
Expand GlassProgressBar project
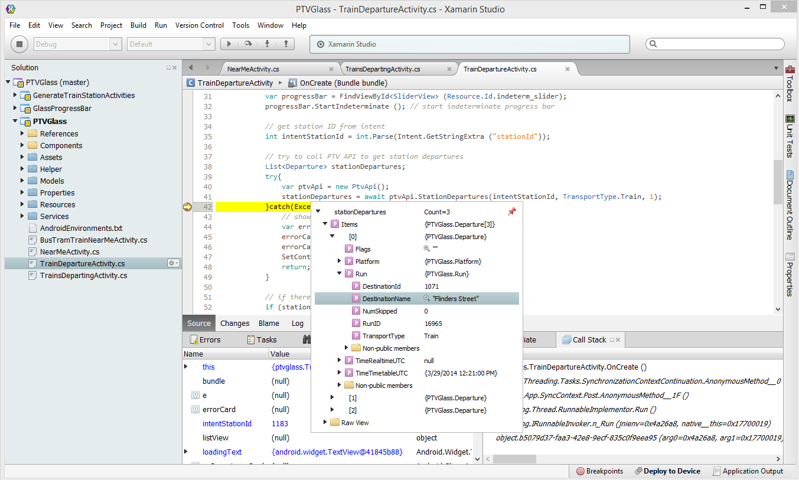[15, 108]
